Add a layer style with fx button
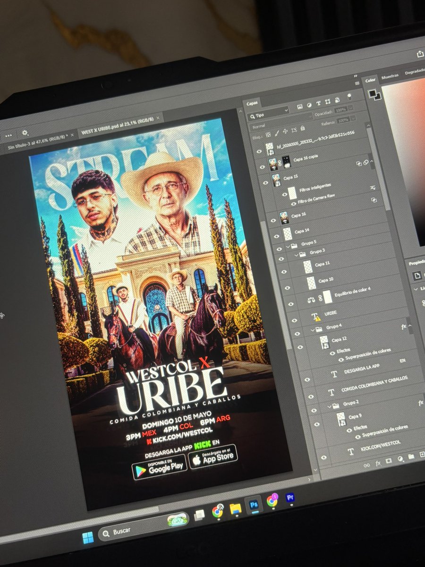The height and width of the screenshot is (567, 425). pyautogui.click(x=378, y=464)
